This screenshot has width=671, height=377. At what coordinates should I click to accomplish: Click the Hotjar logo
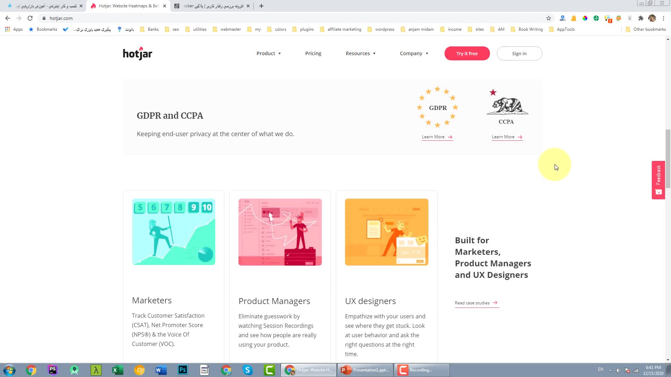tap(137, 53)
